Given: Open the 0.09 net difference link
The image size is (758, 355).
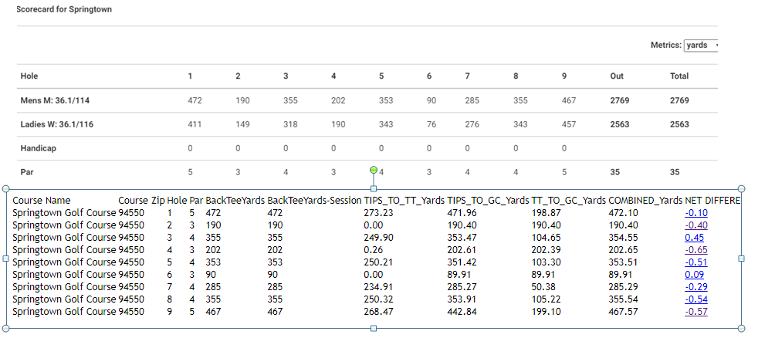Looking at the screenshot, I should click(x=694, y=274).
